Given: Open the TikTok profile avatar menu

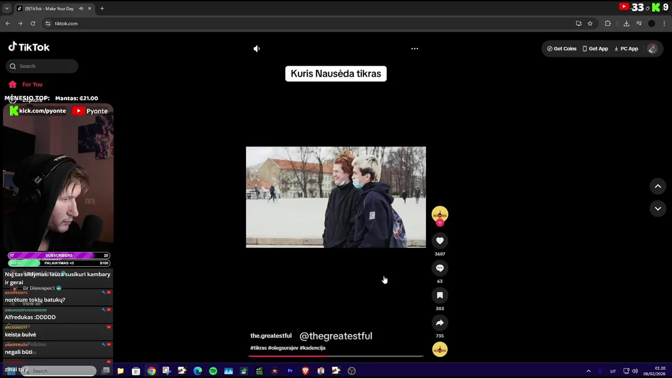Looking at the screenshot, I should tap(652, 48).
